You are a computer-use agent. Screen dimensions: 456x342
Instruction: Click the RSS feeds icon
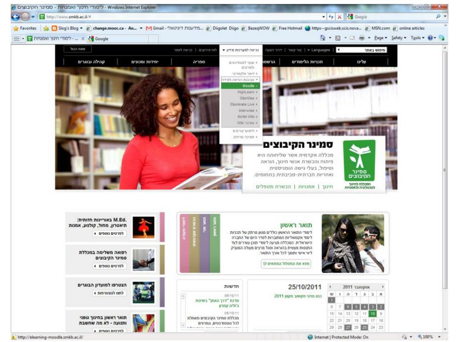(338, 38)
